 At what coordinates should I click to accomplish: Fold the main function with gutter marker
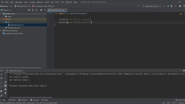pos(54,14)
